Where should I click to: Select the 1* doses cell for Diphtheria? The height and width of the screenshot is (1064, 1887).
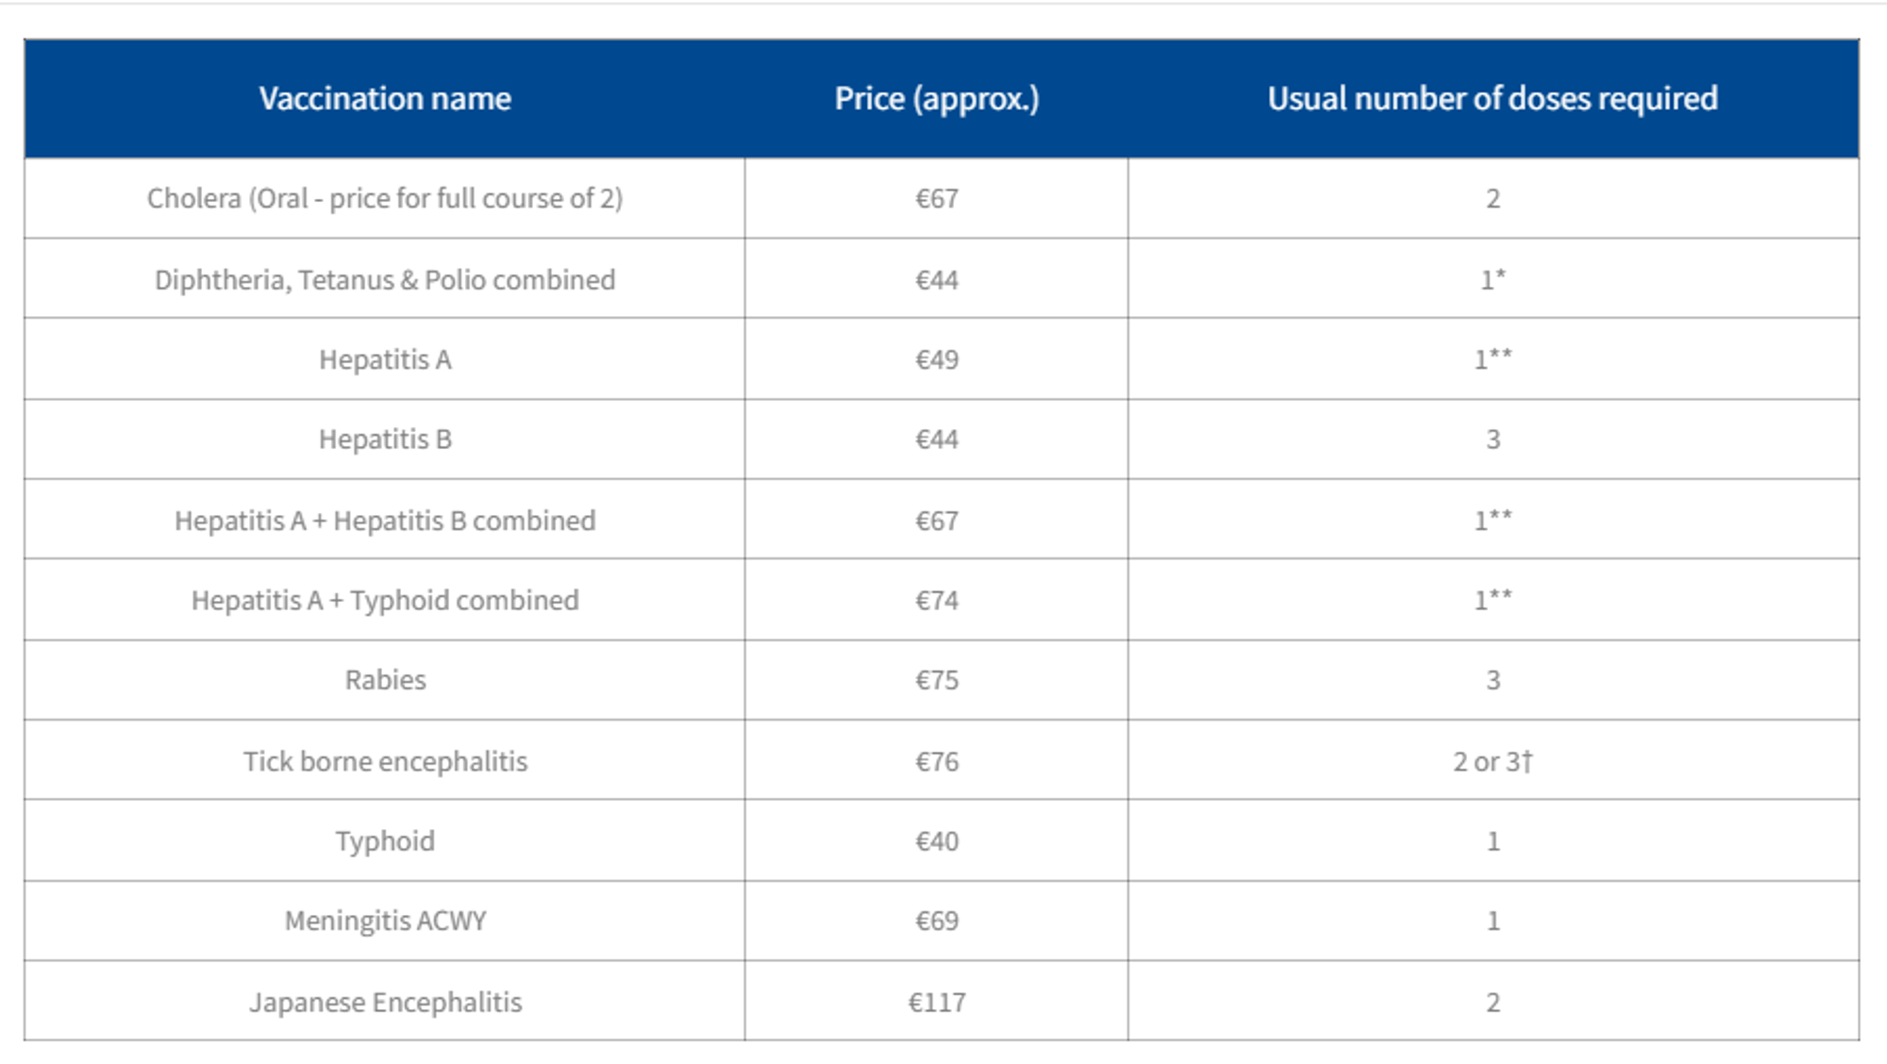pyautogui.click(x=1493, y=279)
